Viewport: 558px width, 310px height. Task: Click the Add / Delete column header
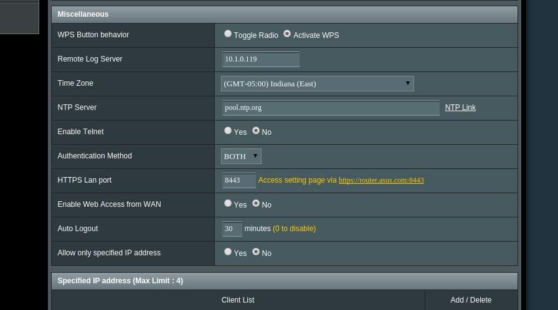pyautogui.click(x=471, y=300)
